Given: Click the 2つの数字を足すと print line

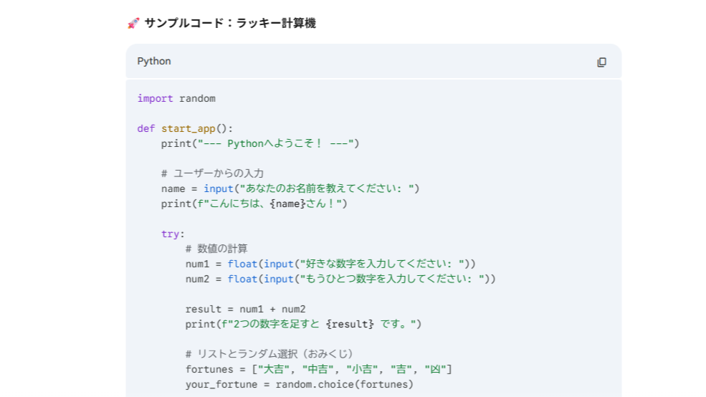Looking at the screenshot, I should (303, 324).
